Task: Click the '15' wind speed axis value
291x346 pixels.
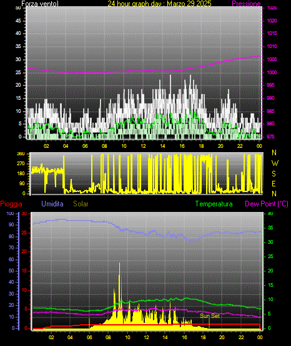Action: coord(18,98)
